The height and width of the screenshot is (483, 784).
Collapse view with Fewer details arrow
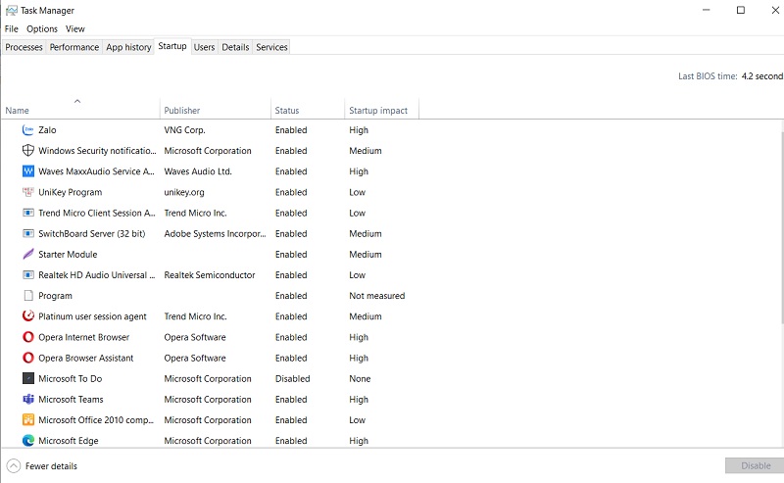14,466
